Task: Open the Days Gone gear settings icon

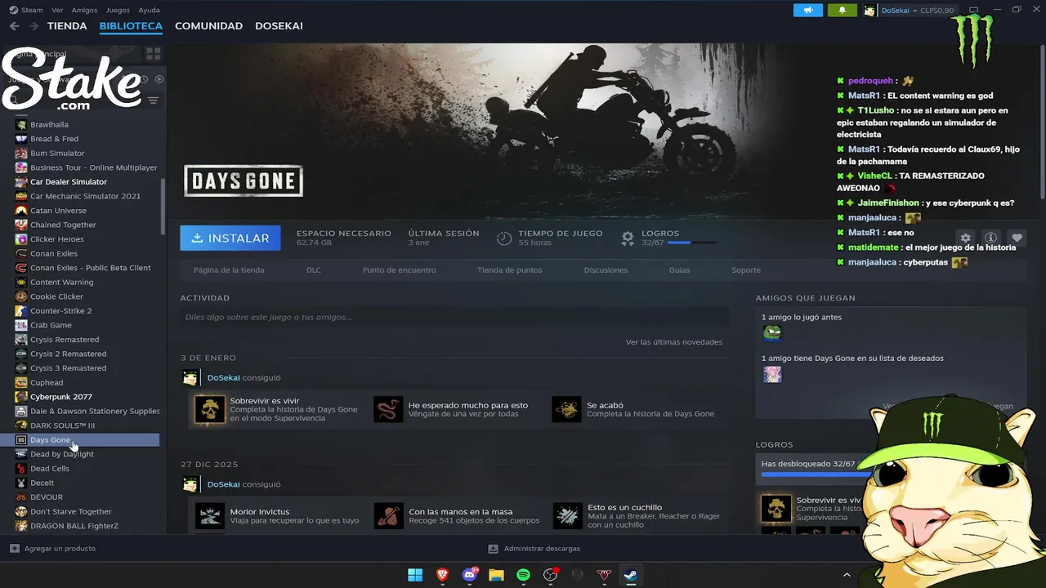Action: click(965, 238)
